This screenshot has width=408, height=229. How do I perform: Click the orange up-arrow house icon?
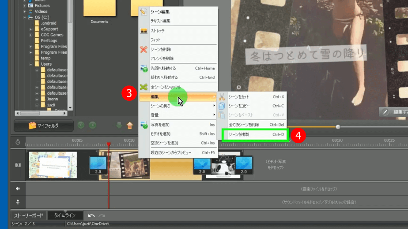(x=130, y=126)
